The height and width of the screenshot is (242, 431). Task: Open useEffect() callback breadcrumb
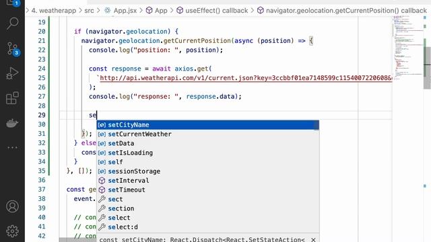(212, 11)
